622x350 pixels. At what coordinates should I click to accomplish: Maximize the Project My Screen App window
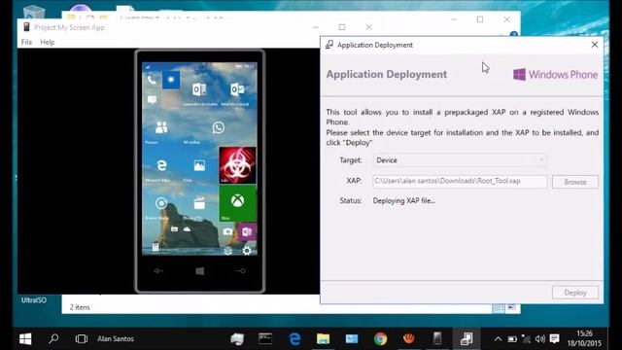pos(342,27)
